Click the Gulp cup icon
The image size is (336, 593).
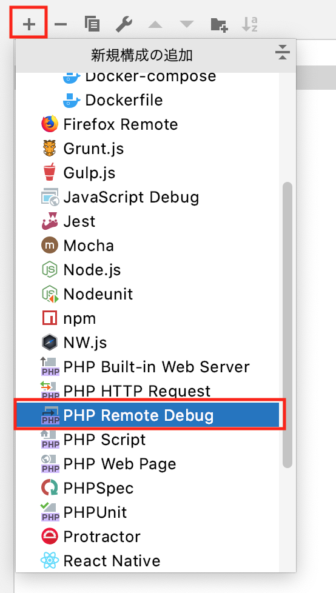pos(50,172)
